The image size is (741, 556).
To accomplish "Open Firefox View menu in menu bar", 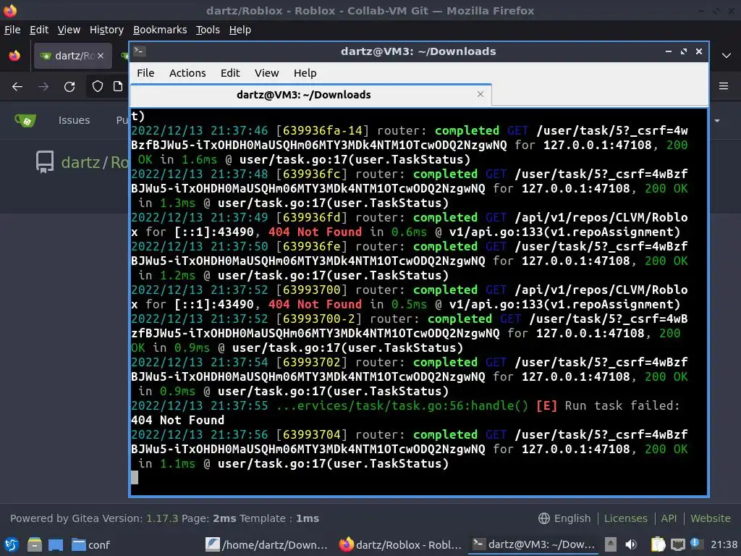I will [69, 30].
